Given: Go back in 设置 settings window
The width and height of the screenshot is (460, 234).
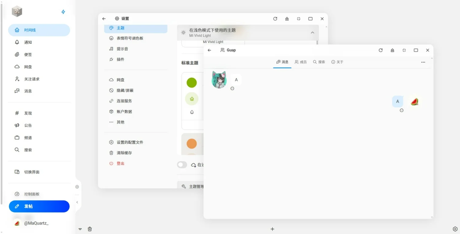Looking at the screenshot, I should coord(104,19).
